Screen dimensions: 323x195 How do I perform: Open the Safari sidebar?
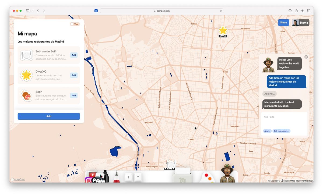27,10
